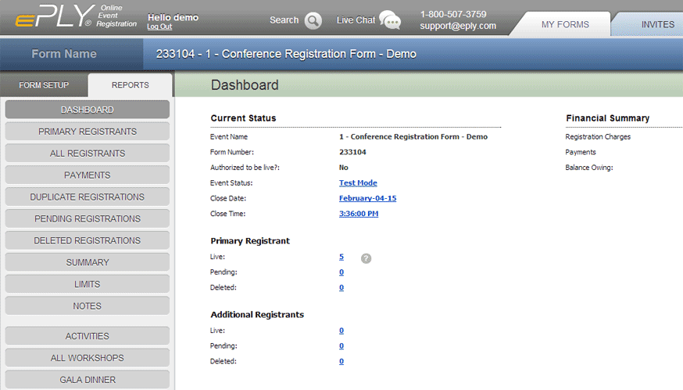Click the form title 233104 - 1 - Conference Registration Form
Screen dimensions: 683x390
click(286, 54)
